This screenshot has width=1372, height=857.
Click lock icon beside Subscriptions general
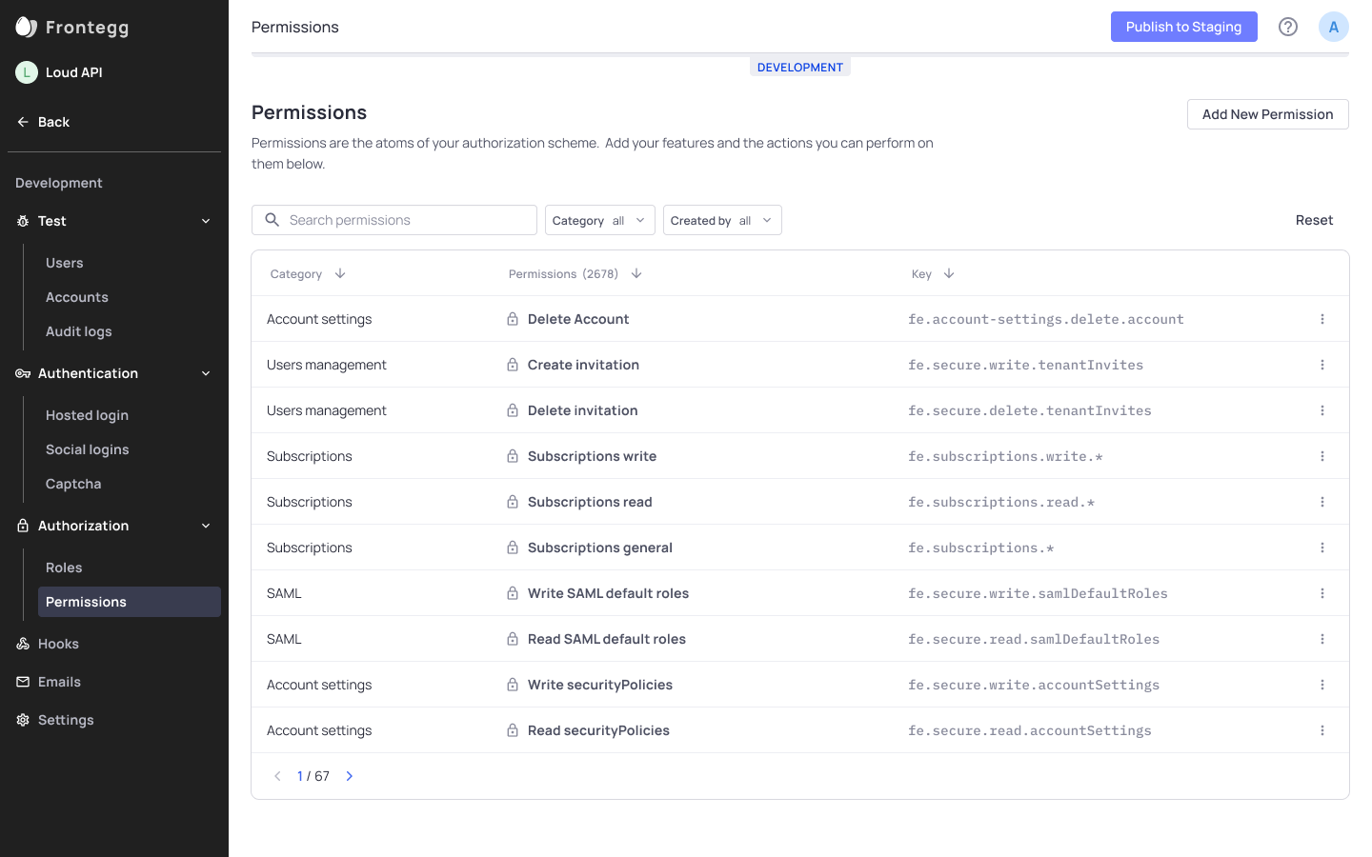coord(513,548)
